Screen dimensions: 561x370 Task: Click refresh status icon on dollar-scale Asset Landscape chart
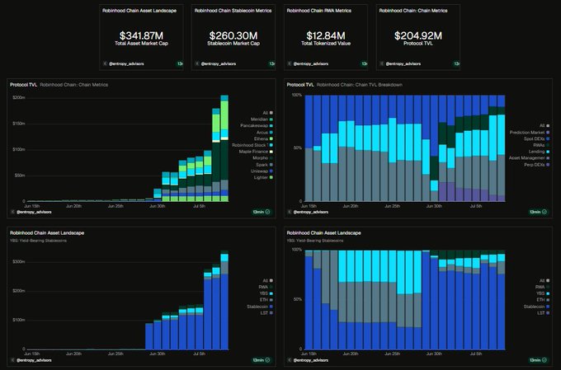click(267, 360)
